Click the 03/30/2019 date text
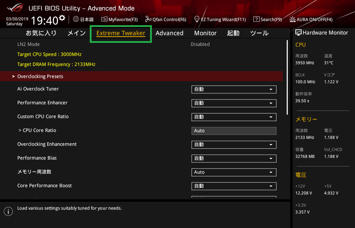 tap(17, 19)
